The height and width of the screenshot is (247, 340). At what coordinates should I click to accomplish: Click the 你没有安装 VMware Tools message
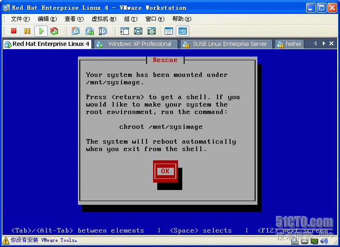pyautogui.click(x=44, y=240)
